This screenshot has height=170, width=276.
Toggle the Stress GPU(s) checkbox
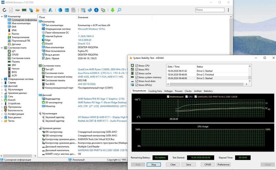tap(137, 85)
